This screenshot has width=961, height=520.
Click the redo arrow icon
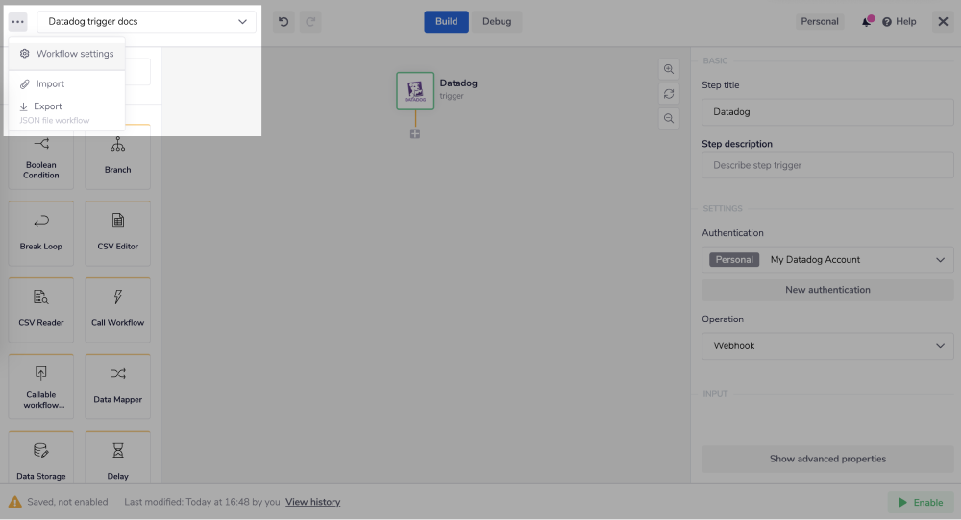tap(308, 21)
